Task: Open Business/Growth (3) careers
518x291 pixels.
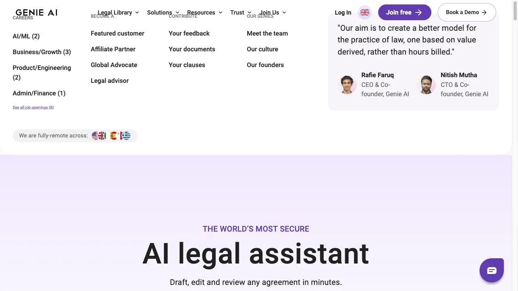Action: (x=42, y=52)
